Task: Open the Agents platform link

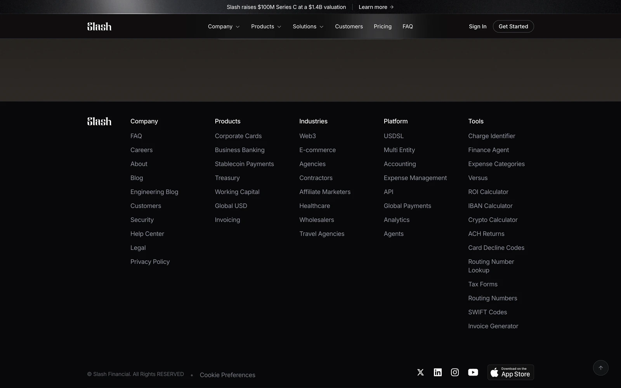Action: [x=394, y=234]
